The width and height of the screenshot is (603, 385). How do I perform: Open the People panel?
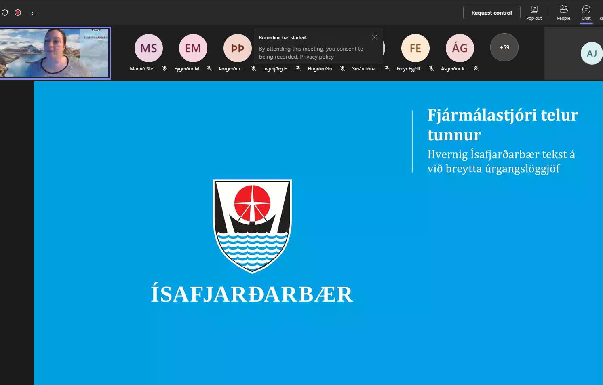(x=563, y=13)
